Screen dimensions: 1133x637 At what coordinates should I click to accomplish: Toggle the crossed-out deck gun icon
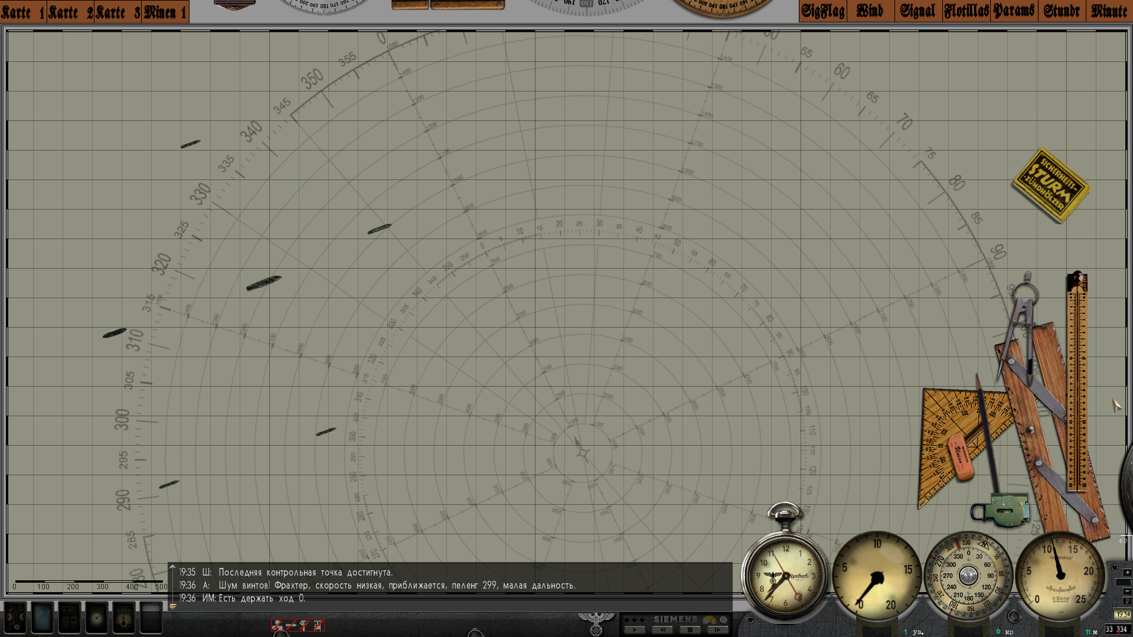point(318,625)
